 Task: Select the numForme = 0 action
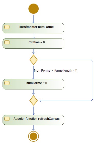pyautogui.click(x=33, y=84)
